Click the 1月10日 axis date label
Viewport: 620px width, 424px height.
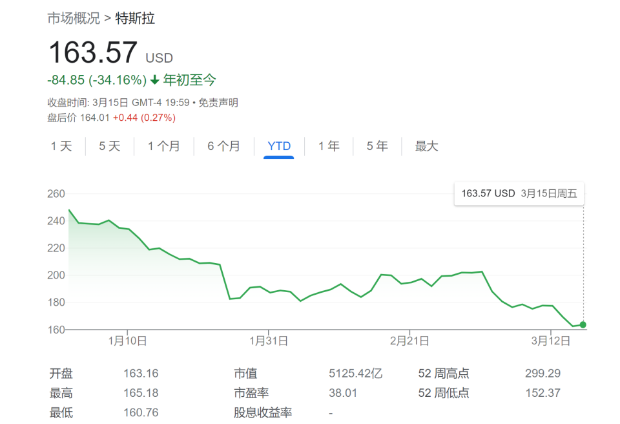pos(127,341)
